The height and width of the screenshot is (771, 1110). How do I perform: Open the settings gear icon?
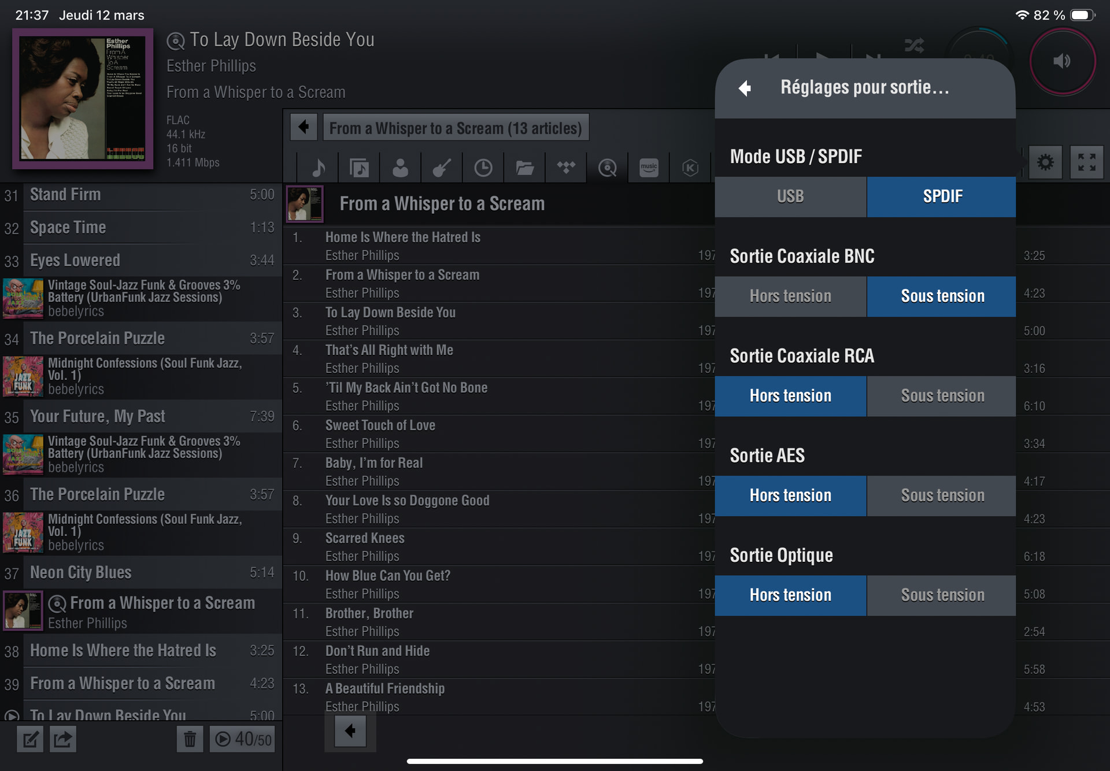(1045, 162)
